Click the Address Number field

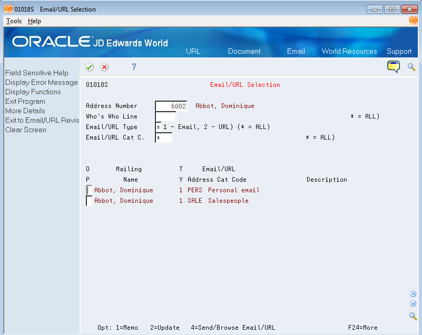(171, 106)
